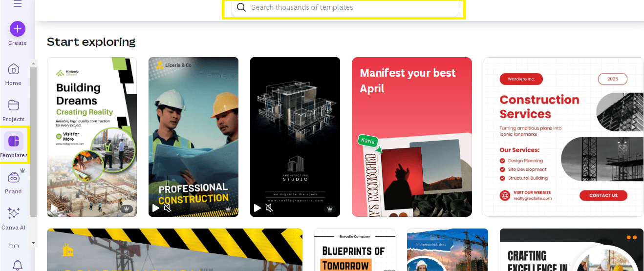Screen dimensions: 644x271
Task: Click the sidebar scrollbar up arrow
Action: pos(34,63)
